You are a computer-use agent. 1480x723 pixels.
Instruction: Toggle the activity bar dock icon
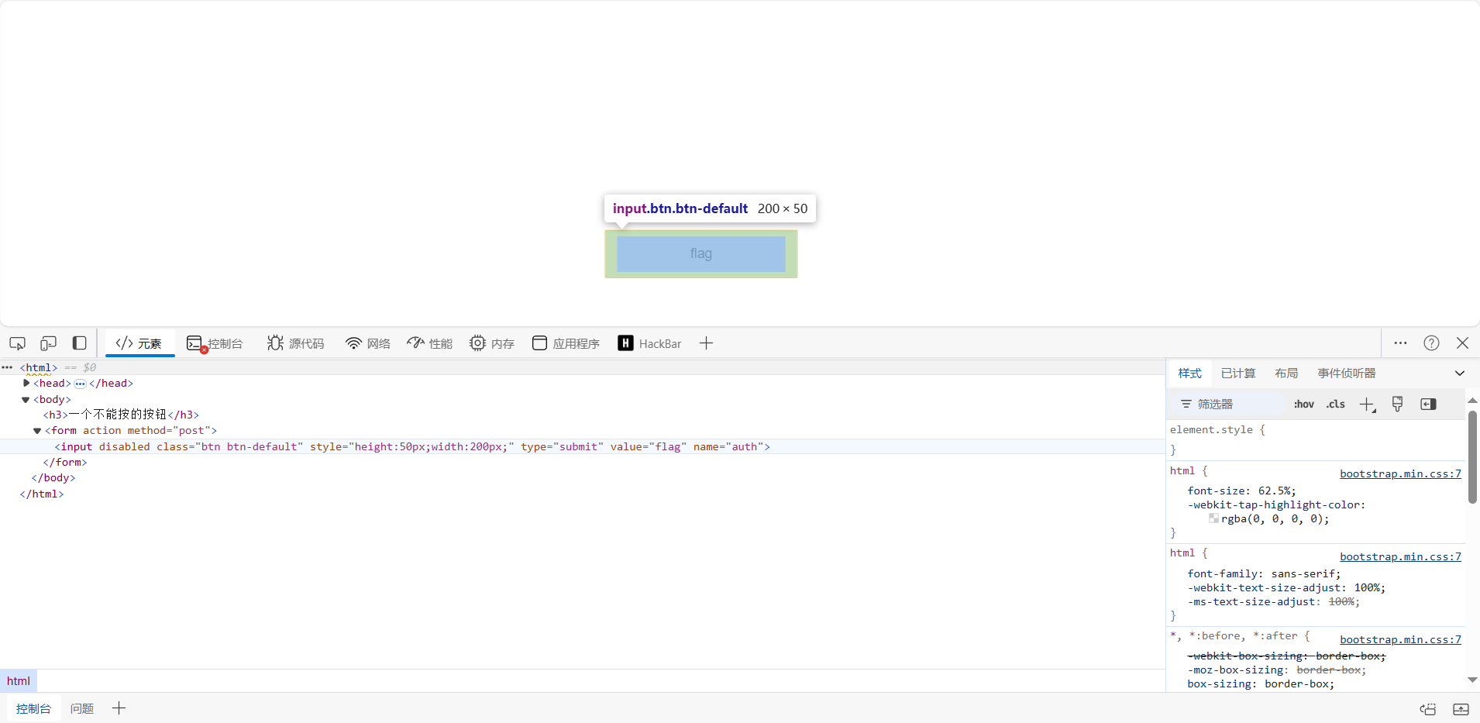79,343
